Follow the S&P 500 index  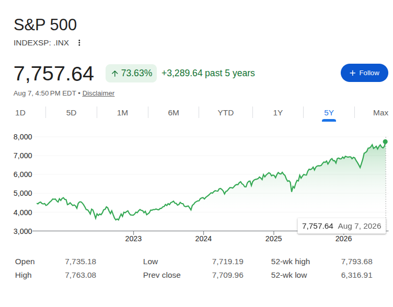[x=364, y=73]
